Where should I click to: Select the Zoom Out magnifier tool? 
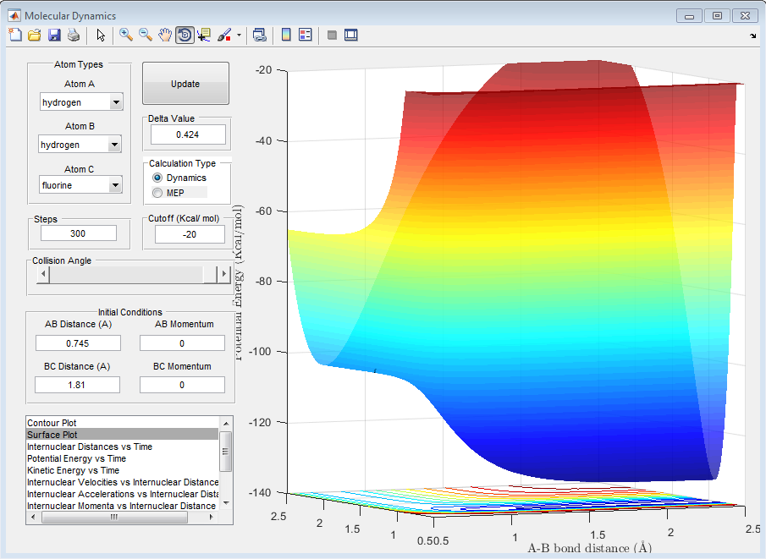[146, 35]
